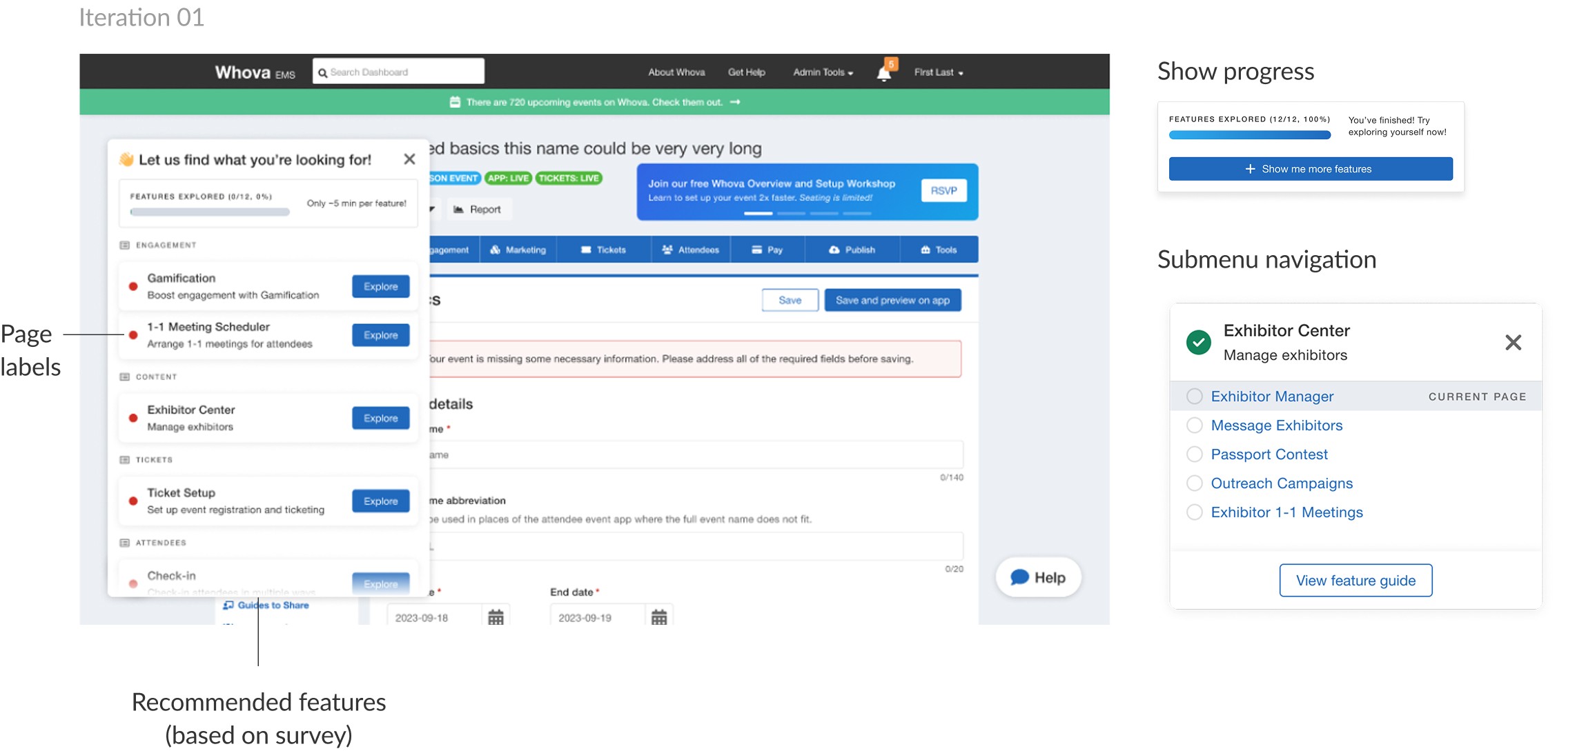
Task: Open calendar picker for start date
Action: pos(496,617)
